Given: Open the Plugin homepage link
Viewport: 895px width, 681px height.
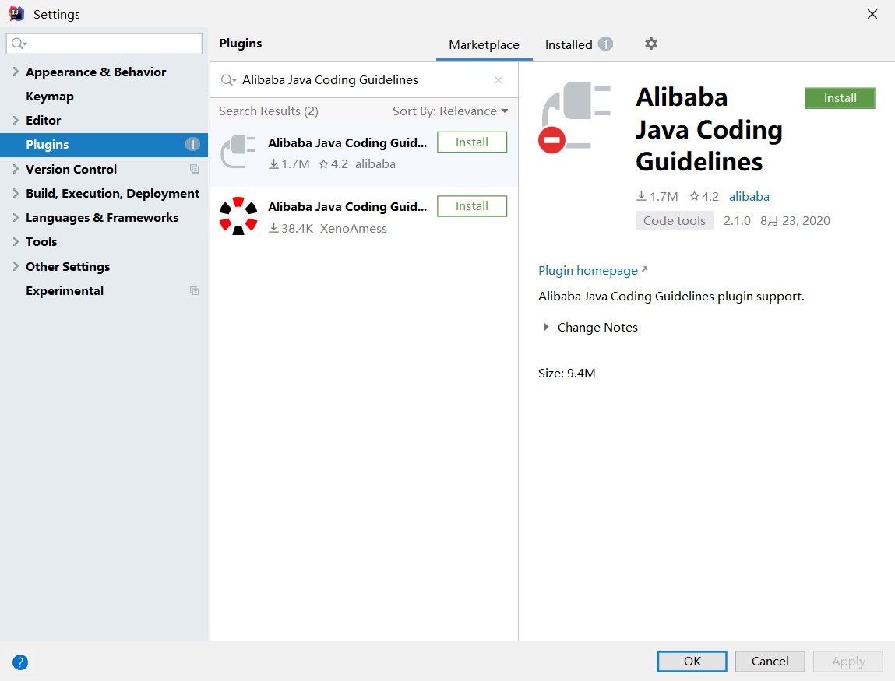Looking at the screenshot, I should [x=588, y=271].
